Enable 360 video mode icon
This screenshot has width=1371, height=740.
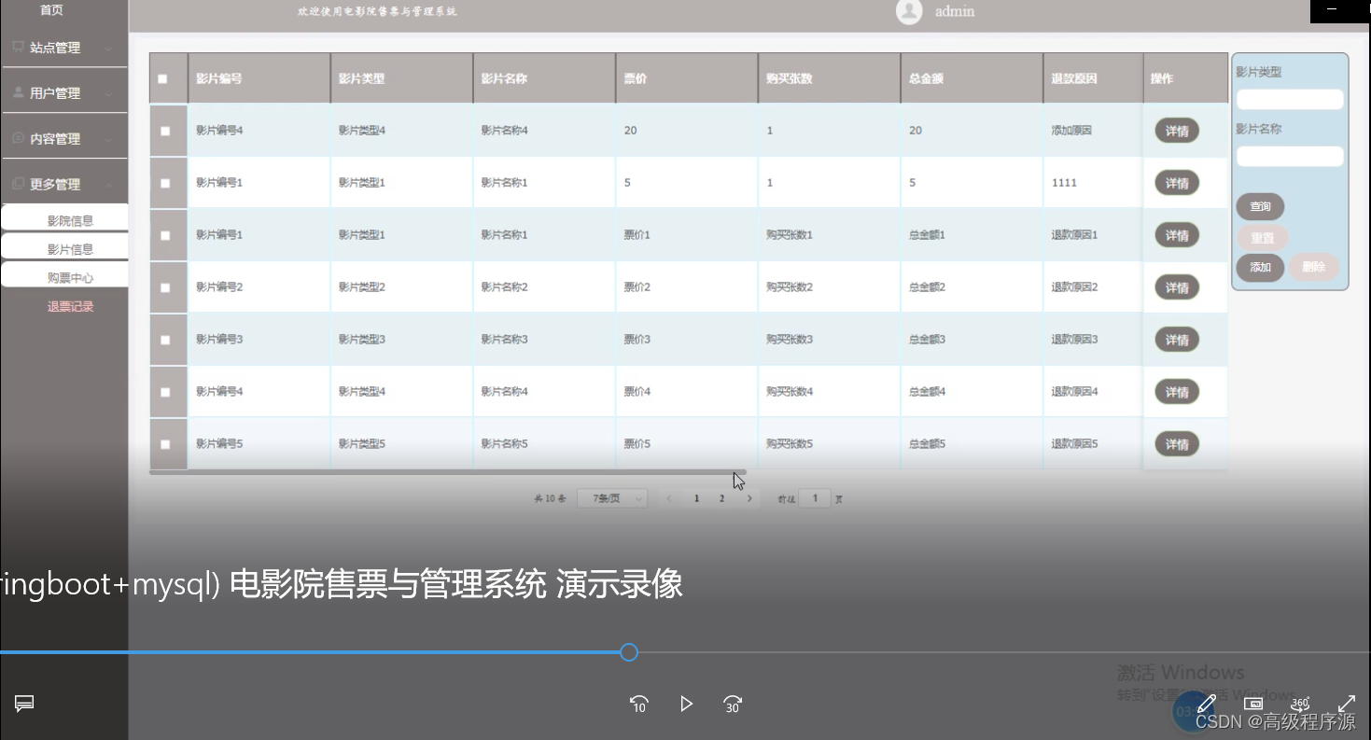pyautogui.click(x=1300, y=703)
